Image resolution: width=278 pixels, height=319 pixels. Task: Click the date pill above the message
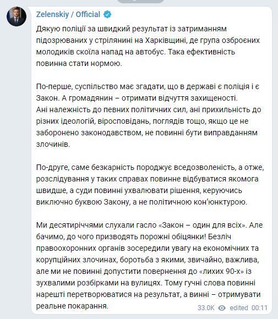pos(140,1)
